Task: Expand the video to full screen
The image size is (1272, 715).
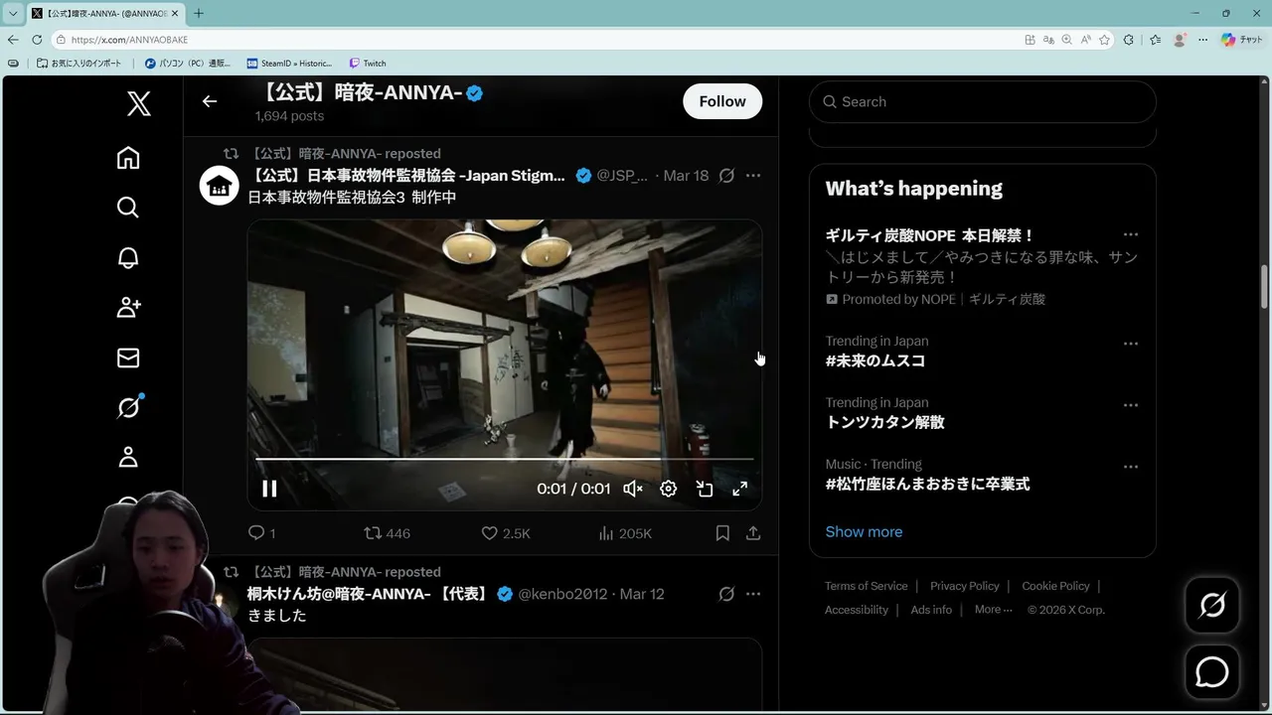Action: pos(740,489)
